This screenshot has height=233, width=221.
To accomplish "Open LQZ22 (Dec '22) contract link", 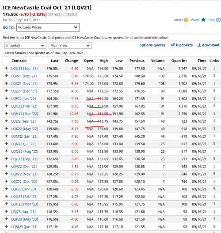I will tap(24, 182).
